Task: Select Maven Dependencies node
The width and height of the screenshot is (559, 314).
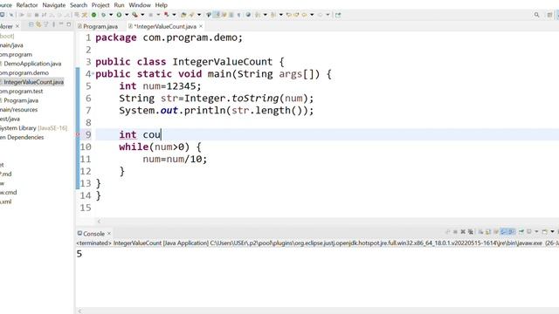Action: tap(22, 137)
